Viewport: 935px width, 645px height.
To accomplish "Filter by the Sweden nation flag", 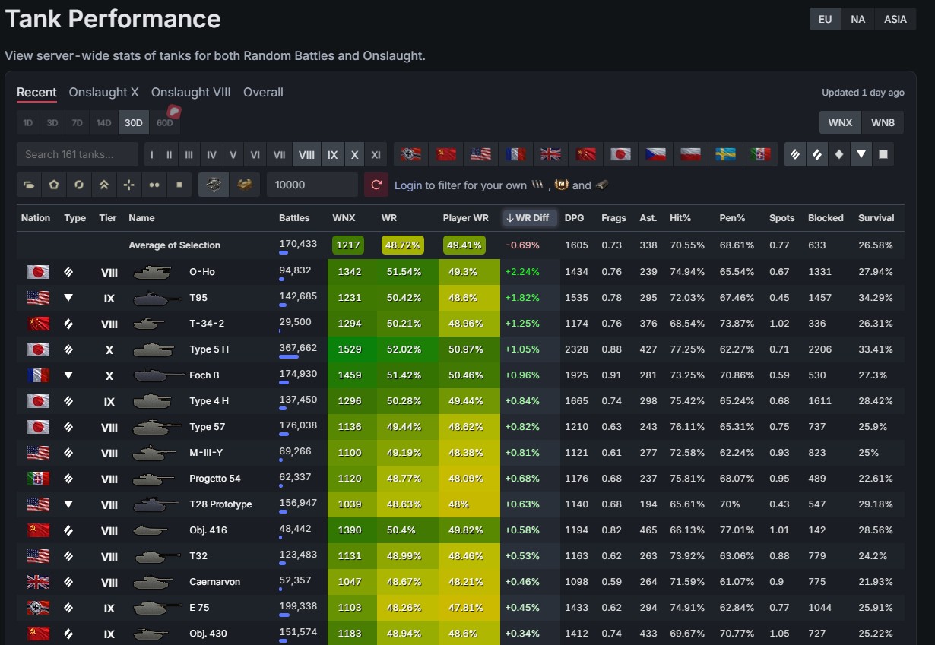I will tap(726, 154).
